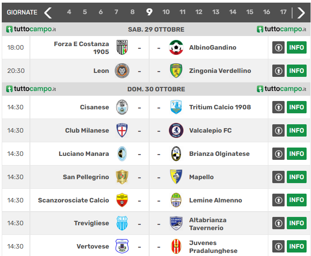Click the top-left tuttocampo.it logo
The image size is (311, 256).
[x=31, y=29]
